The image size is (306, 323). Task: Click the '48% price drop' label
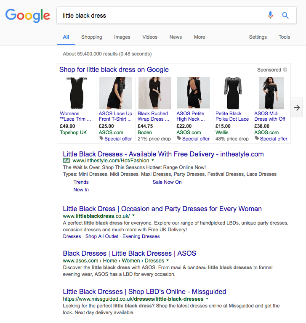tap(232, 139)
